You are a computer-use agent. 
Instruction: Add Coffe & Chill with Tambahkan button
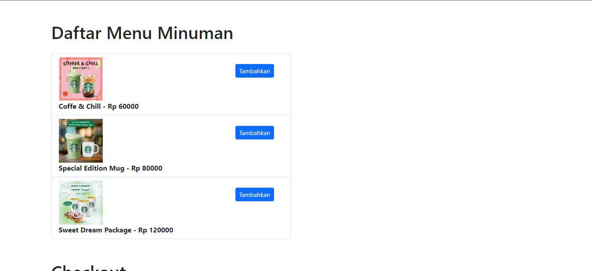[x=254, y=71]
